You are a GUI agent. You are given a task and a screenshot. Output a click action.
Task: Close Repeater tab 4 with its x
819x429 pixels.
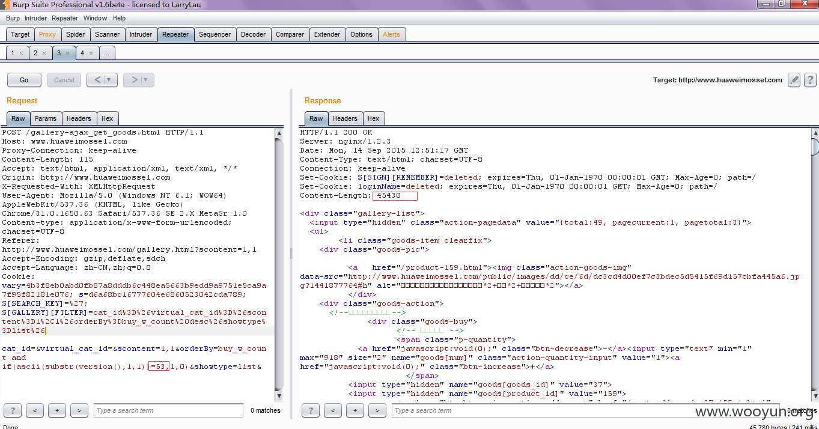(x=91, y=53)
